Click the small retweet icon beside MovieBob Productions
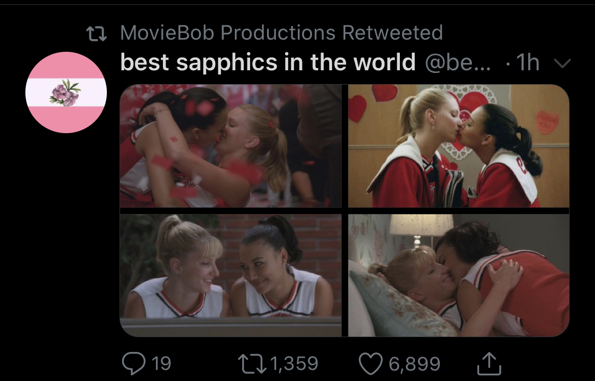Image resolution: width=595 pixels, height=381 pixels. pos(96,33)
